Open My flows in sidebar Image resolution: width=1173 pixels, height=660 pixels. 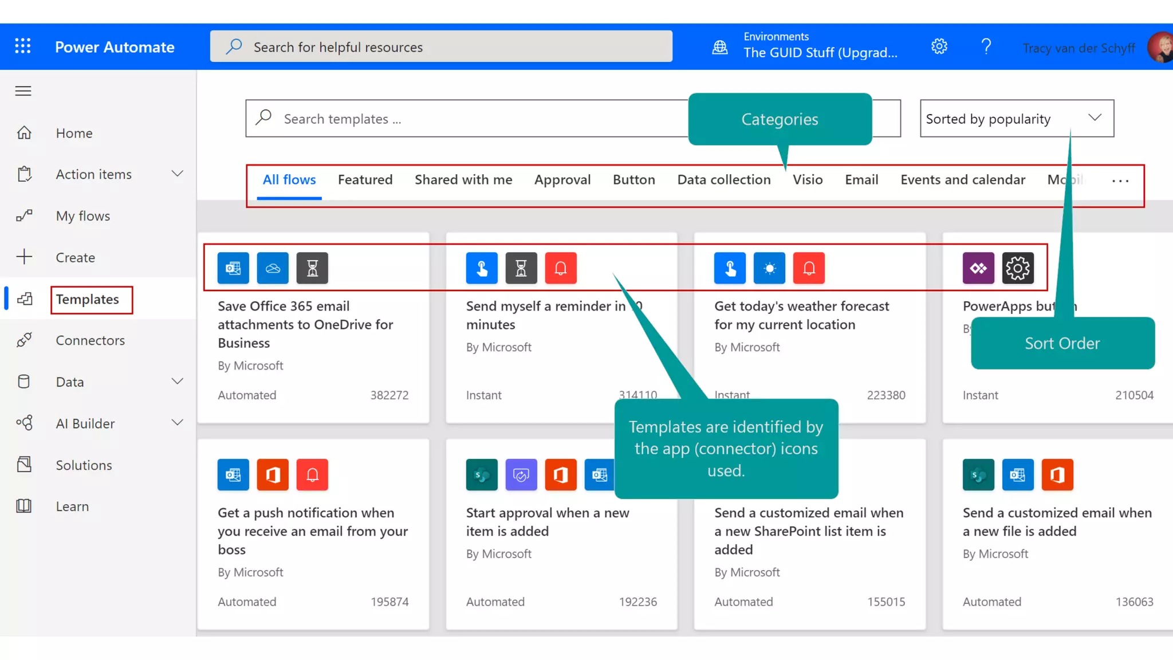click(x=83, y=216)
